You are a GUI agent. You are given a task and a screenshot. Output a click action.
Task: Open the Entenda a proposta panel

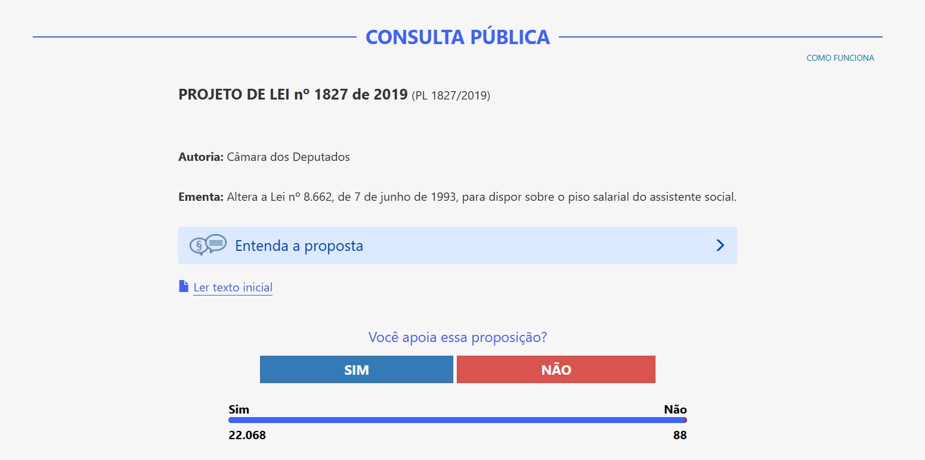(x=457, y=245)
